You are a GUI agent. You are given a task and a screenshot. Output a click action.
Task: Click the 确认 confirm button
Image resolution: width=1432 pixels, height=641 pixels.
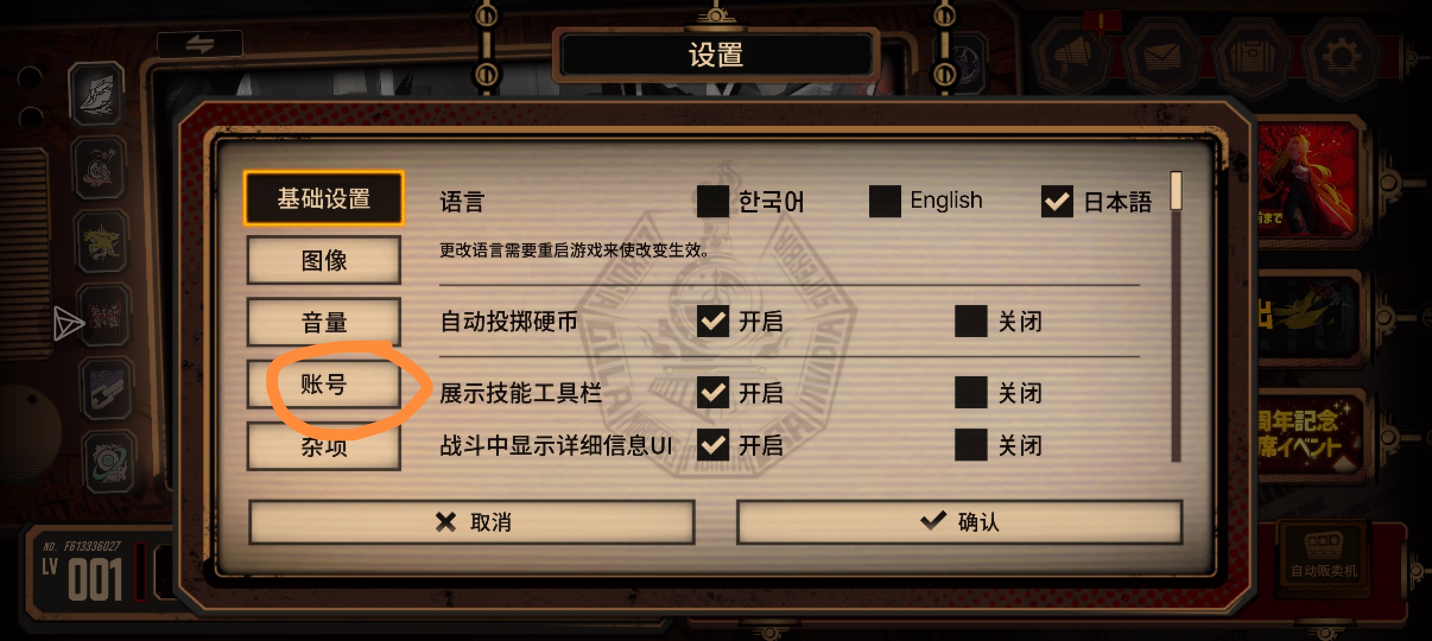[x=959, y=522]
